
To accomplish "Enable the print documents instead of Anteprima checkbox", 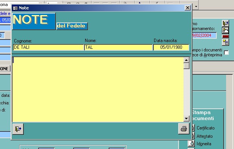I will pyautogui.click(x=226, y=53).
